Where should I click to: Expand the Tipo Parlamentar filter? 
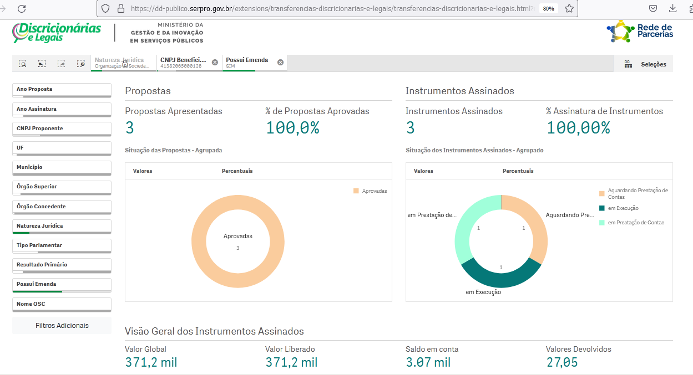point(62,245)
